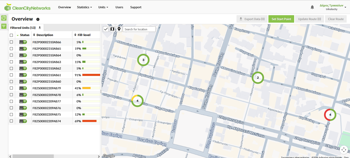The height and width of the screenshot is (158, 350).
Task: Click the red cluster marker with 4
Action: click(330, 115)
